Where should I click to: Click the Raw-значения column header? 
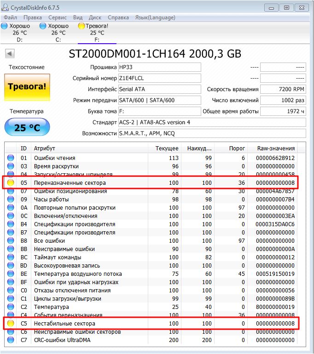[276, 148]
